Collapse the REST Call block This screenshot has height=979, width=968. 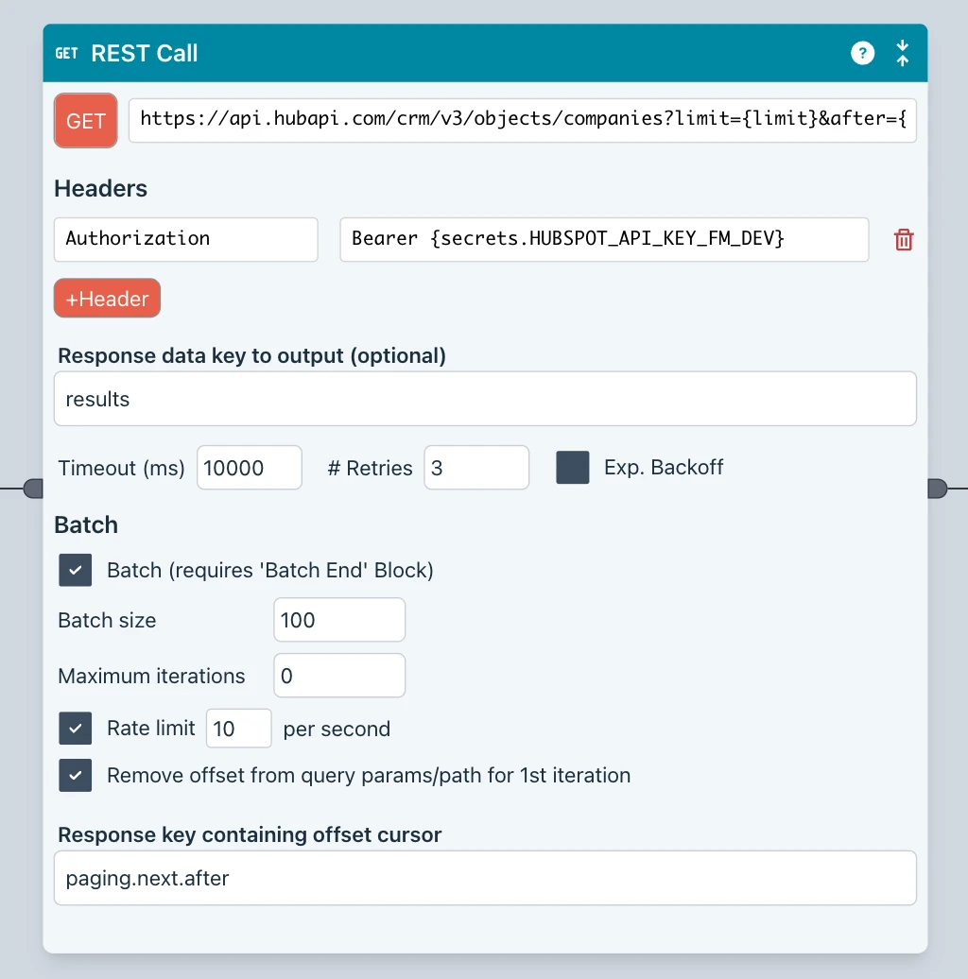903,53
